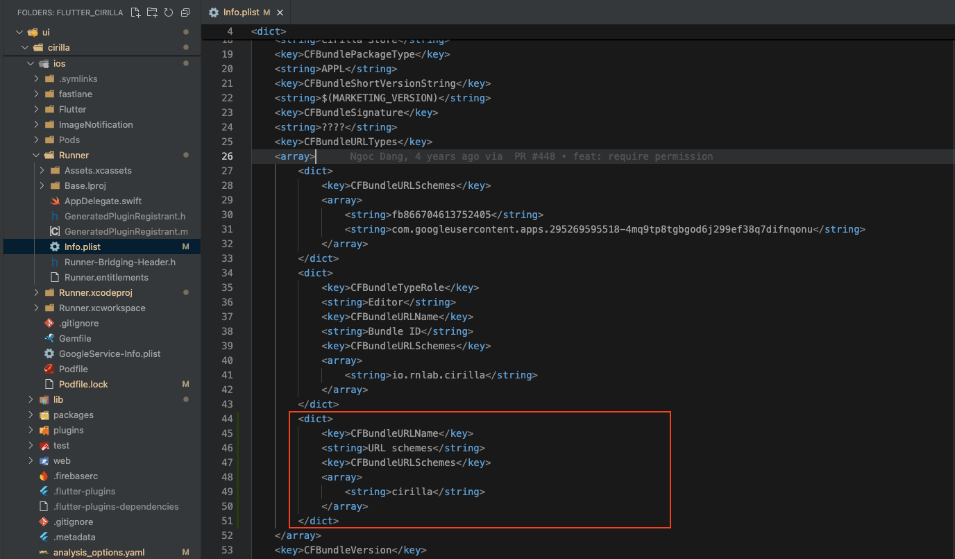955x559 pixels.
Task: Click the web folder icon
Action: coord(44,460)
